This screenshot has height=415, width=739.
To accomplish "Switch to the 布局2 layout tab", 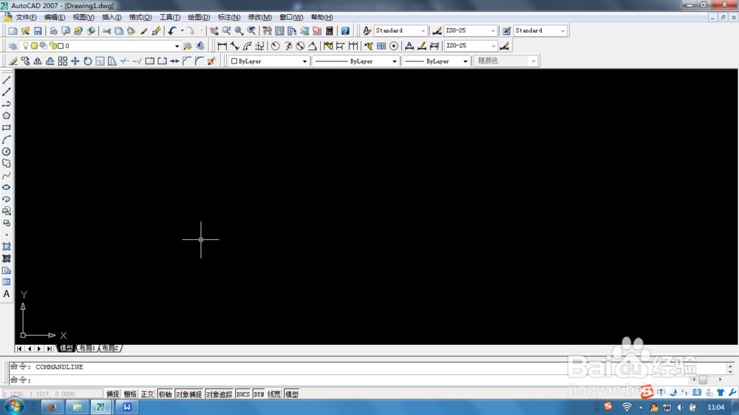I will pyautogui.click(x=110, y=349).
